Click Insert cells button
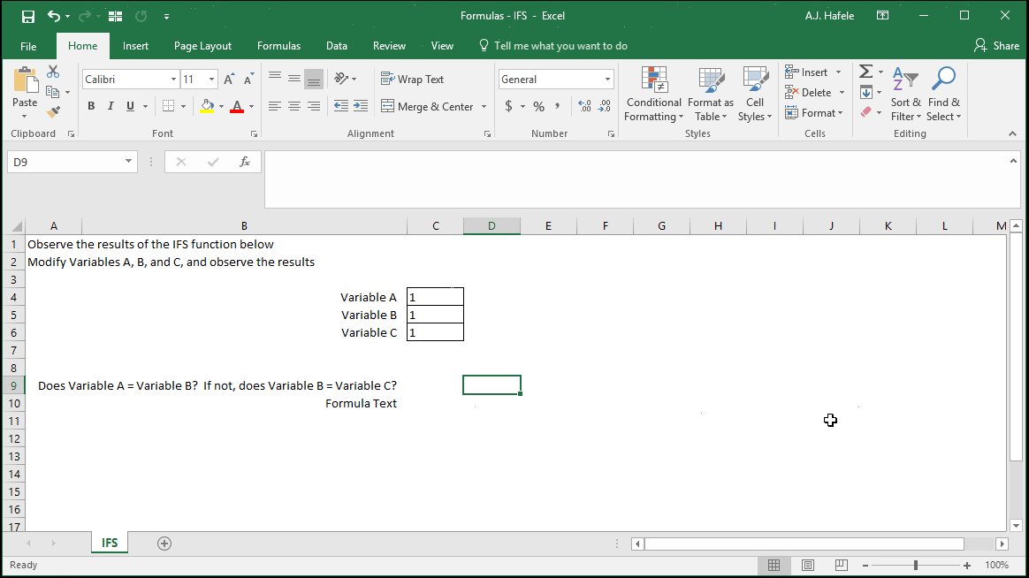 (812, 72)
